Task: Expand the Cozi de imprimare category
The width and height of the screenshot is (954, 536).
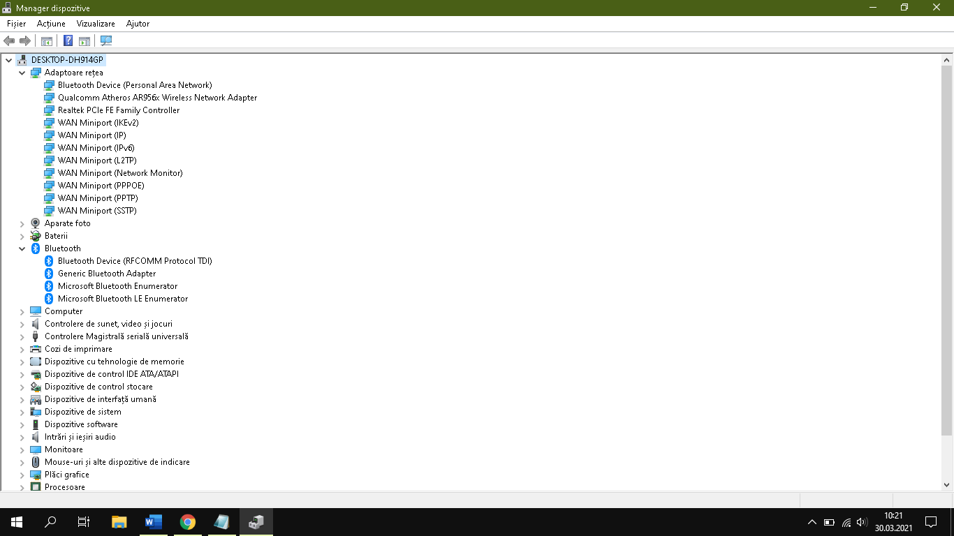Action: click(x=22, y=349)
